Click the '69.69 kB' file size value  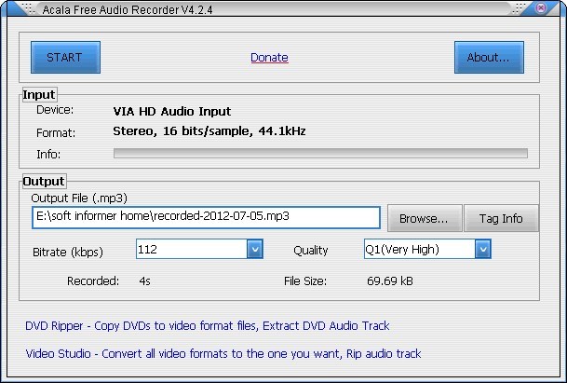coord(390,280)
